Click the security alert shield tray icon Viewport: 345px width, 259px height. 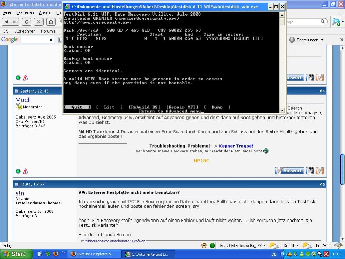click(290, 254)
